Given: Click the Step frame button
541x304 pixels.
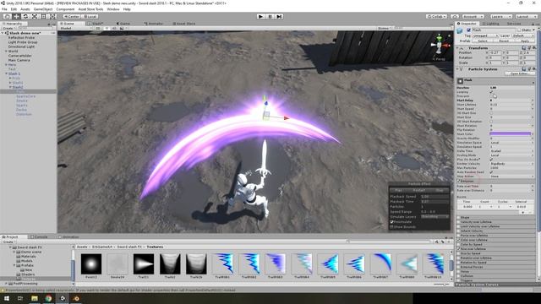Looking at the screenshot, I should point(279,16).
